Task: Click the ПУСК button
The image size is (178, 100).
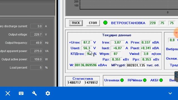Action: (76, 23)
